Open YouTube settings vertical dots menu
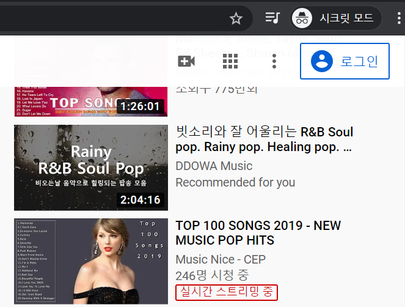The width and height of the screenshot is (405, 307). coord(274,61)
